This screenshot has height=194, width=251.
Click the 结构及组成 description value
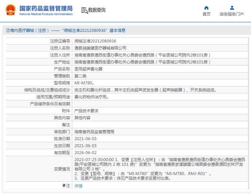pyautogui.click(x=145, y=90)
